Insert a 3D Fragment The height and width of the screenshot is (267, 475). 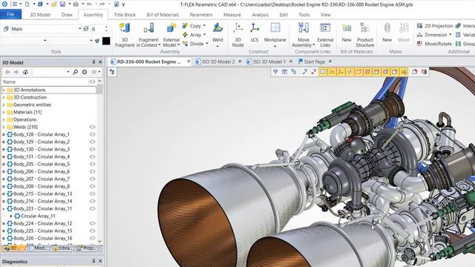[125, 35]
